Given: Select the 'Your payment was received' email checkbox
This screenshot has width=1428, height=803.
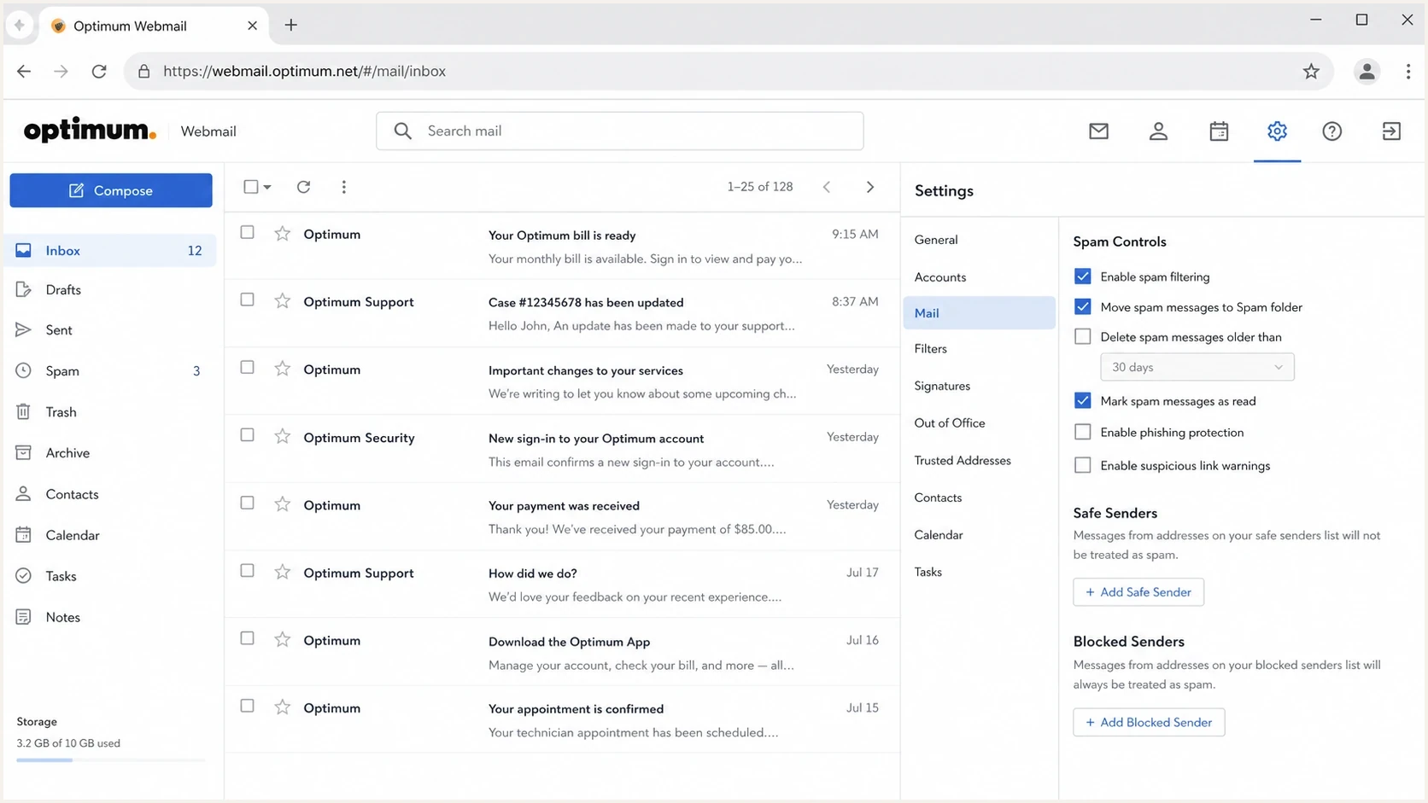Looking at the screenshot, I should click(247, 503).
